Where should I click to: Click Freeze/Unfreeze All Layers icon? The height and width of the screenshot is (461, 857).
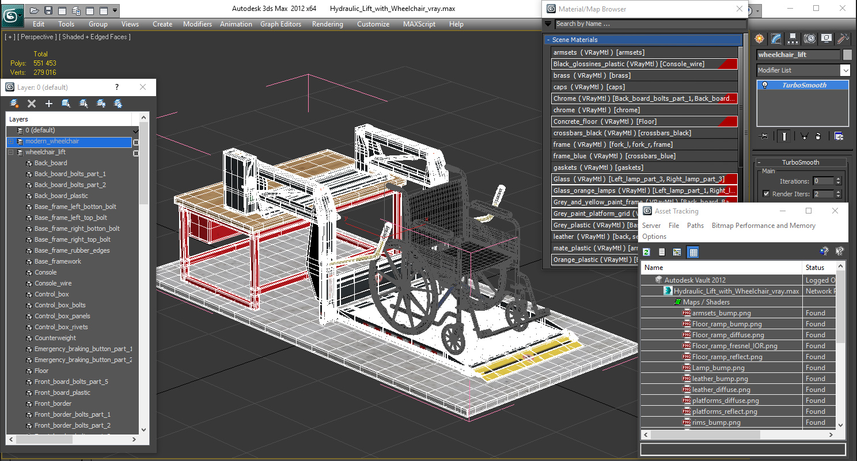[x=118, y=104]
